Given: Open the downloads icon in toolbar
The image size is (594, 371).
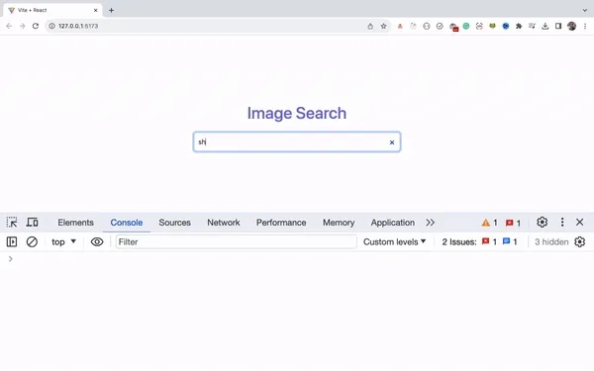Looking at the screenshot, I should click(x=545, y=26).
